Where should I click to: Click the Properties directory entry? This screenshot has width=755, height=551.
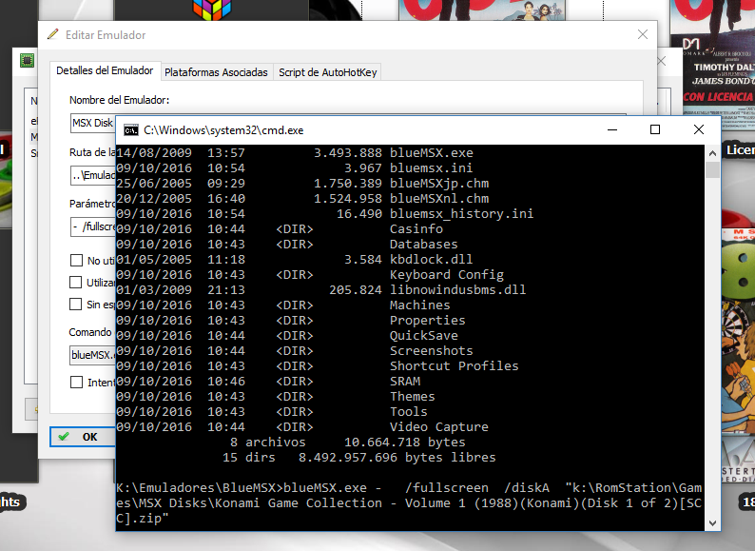tap(427, 320)
